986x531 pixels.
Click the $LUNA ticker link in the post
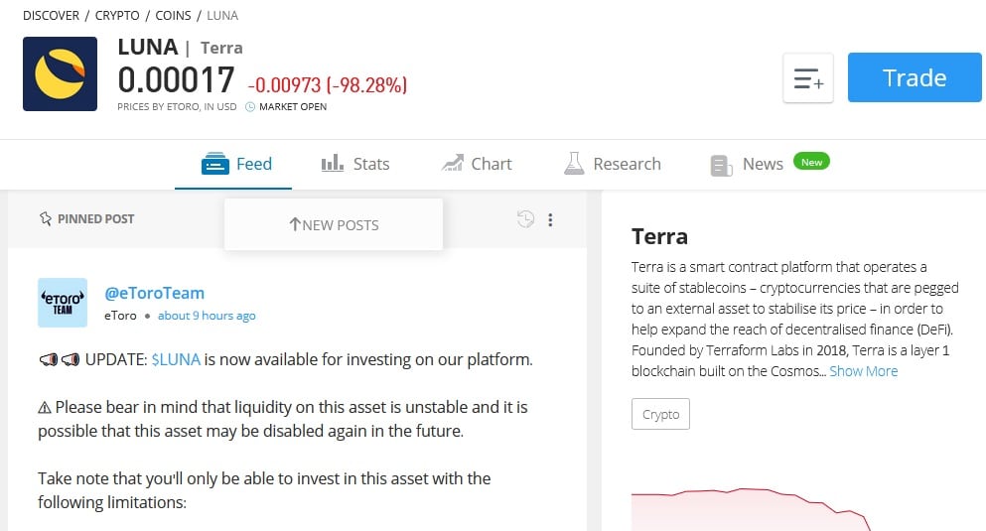click(176, 359)
